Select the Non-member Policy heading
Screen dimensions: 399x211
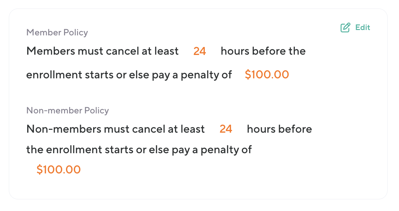point(68,111)
